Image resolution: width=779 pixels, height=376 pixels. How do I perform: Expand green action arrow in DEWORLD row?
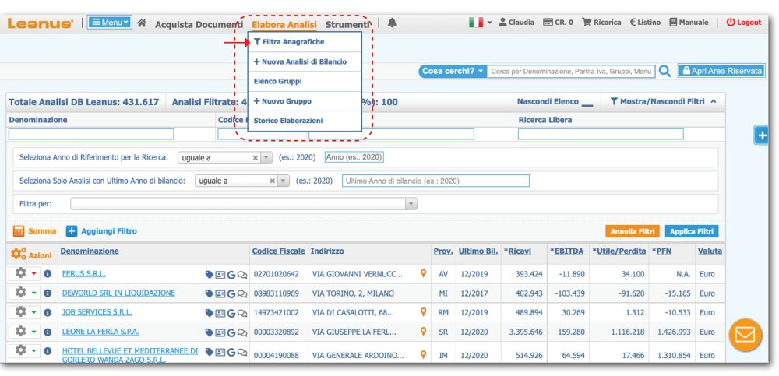tap(33, 293)
